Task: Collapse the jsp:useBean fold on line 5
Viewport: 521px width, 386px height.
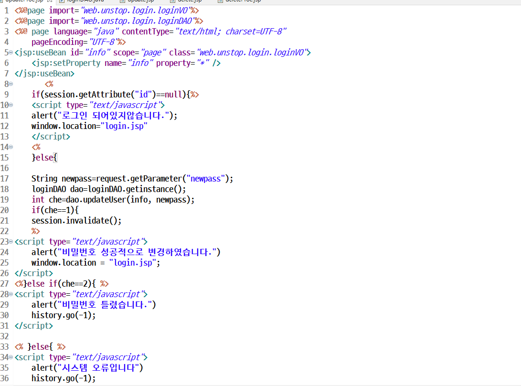Action: click(11, 53)
